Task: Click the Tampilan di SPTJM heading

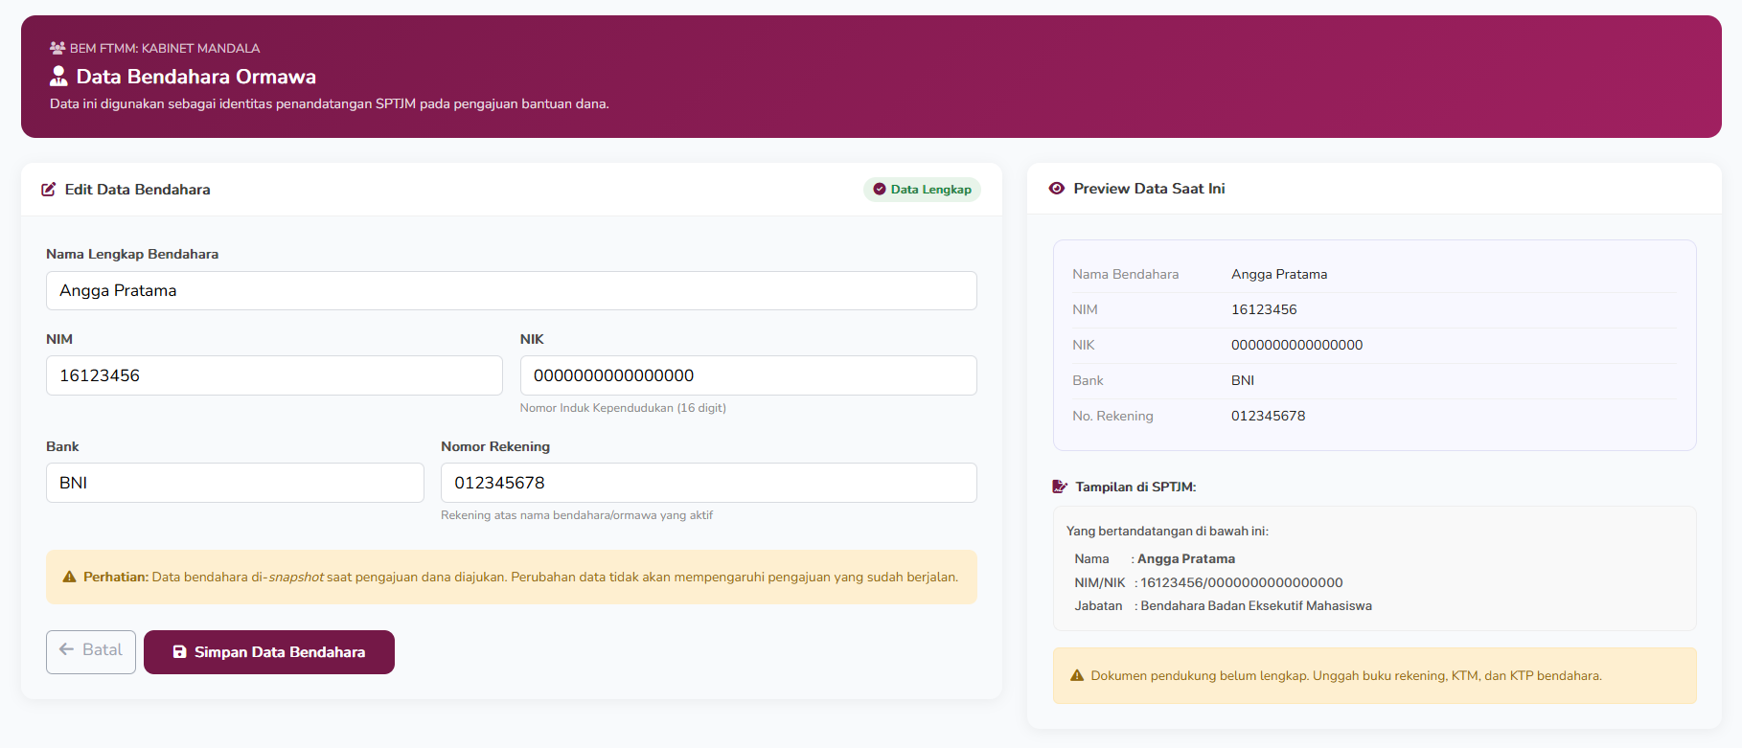Action: coord(1135,487)
